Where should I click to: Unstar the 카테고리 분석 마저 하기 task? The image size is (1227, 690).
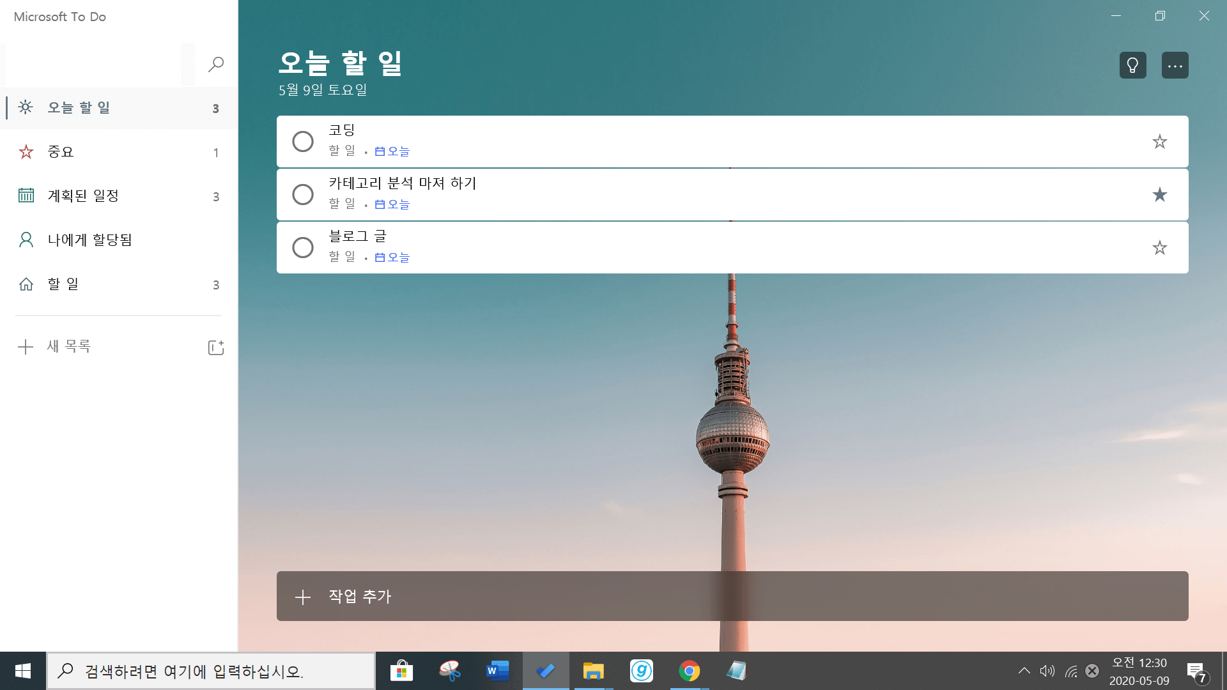[x=1159, y=194]
